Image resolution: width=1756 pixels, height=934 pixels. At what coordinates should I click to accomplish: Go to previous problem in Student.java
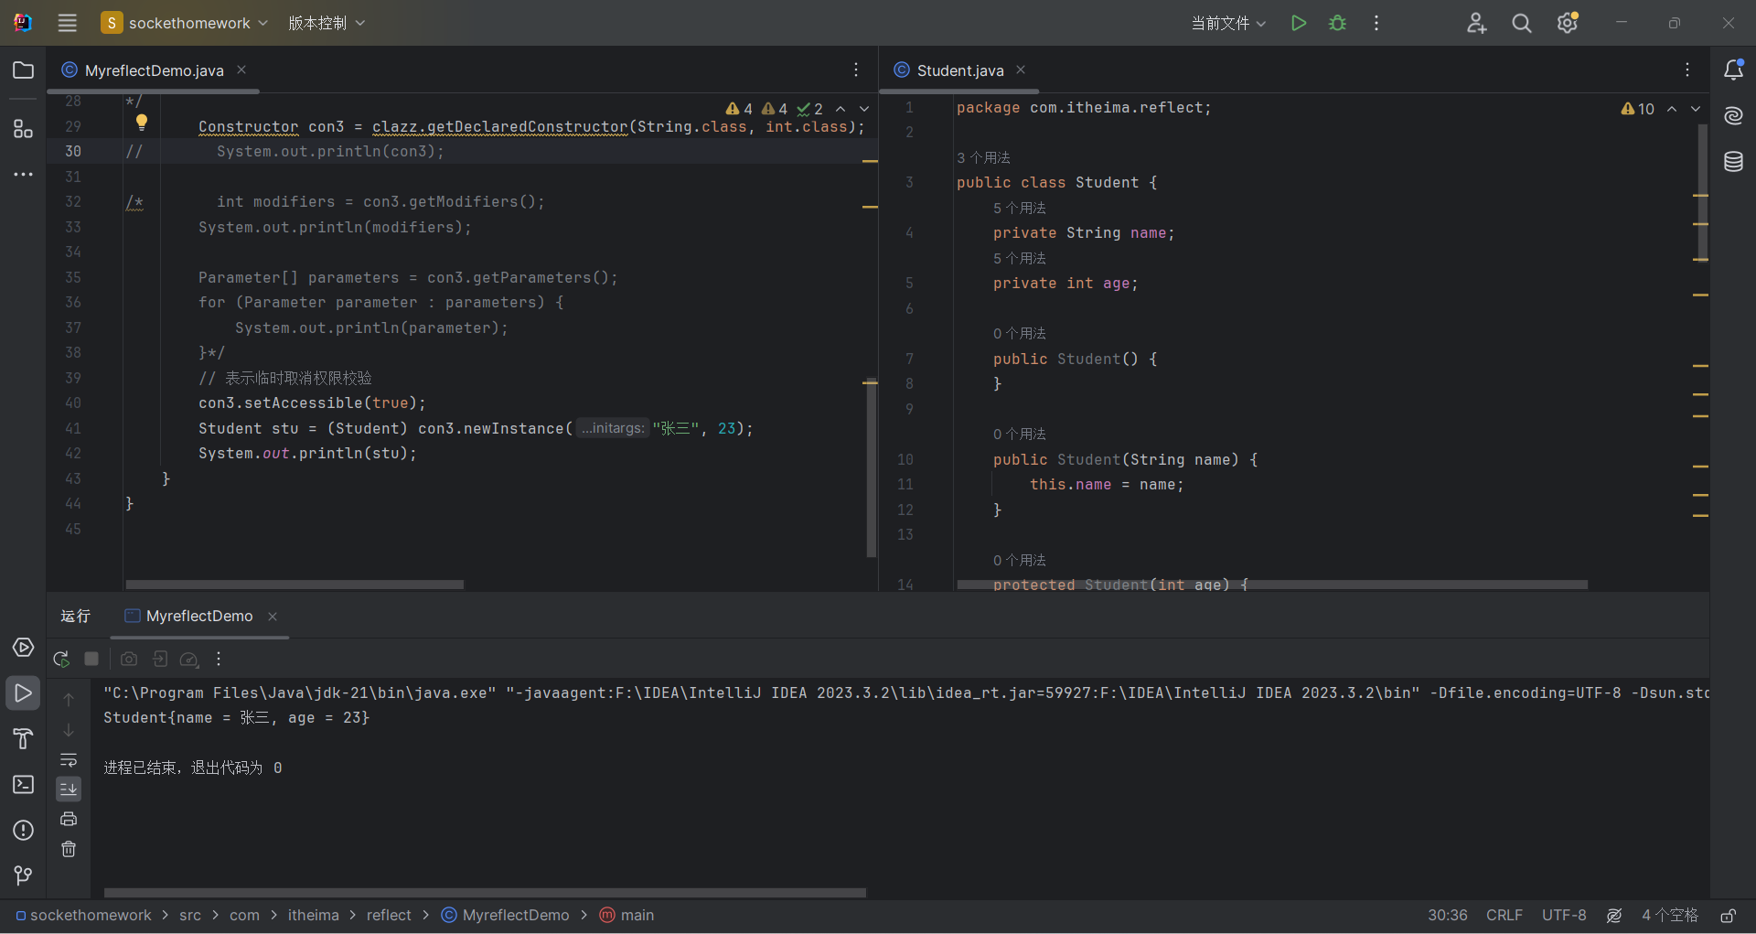(x=1672, y=109)
